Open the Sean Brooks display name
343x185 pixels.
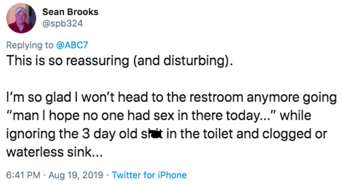click(x=70, y=12)
